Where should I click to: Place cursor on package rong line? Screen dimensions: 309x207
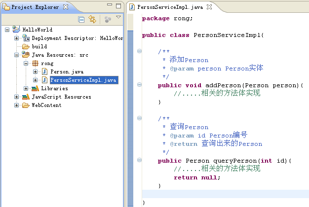click(x=167, y=19)
